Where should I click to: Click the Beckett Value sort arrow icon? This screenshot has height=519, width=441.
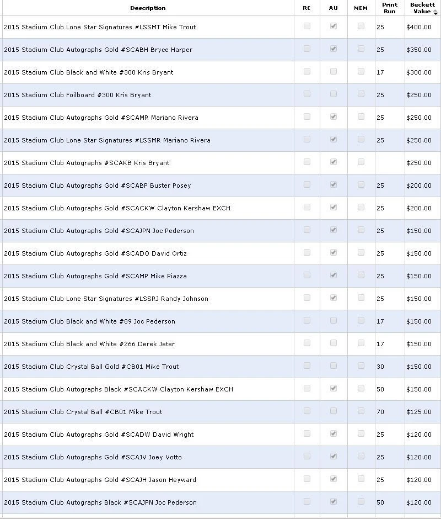coord(435,12)
